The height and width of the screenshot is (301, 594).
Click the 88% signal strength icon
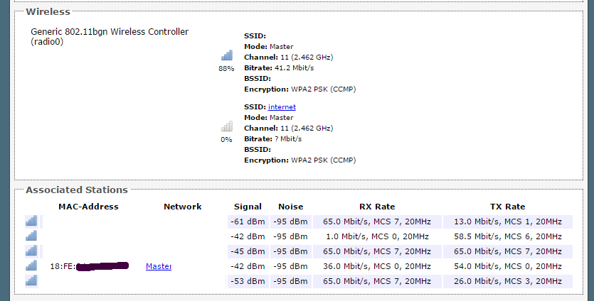coord(227,55)
